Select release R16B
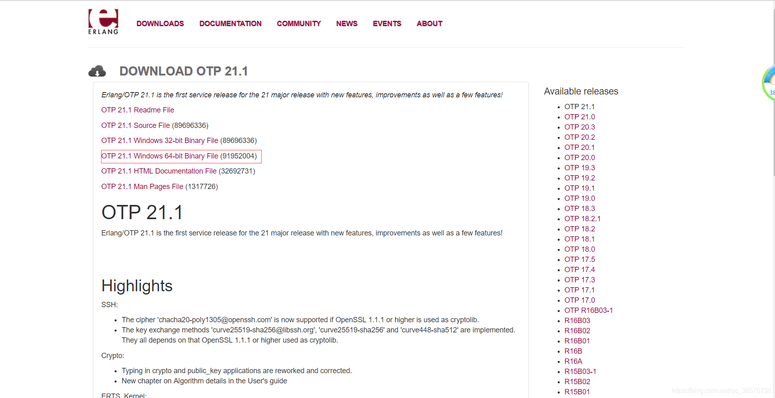The width and height of the screenshot is (775, 398). click(573, 351)
